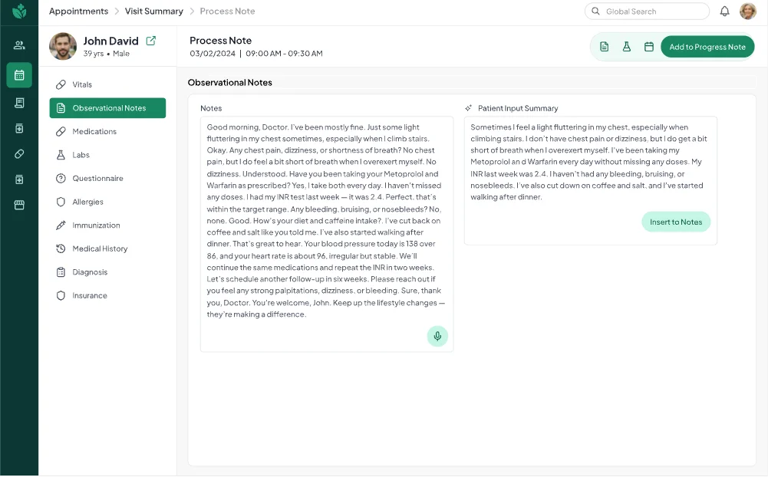This screenshot has height=477, width=768.
Task: Click inside the Notes text area
Action: tap(327, 234)
